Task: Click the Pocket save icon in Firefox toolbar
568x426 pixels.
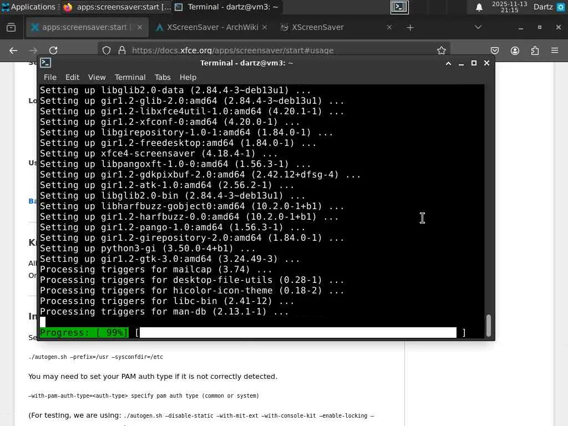Action: pyautogui.click(x=494, y=50)
